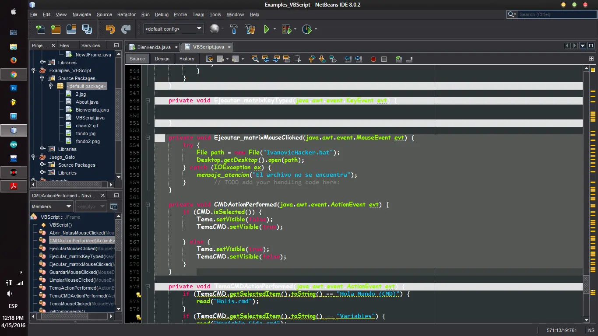Collapse the Examples_VBScript project node
The image size is (598, 336).
pyautogui.click(x=34, y=70)
